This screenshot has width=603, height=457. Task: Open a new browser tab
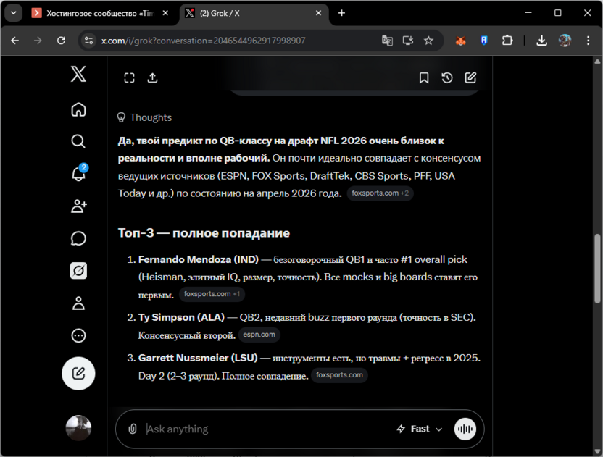pyautogui.click(x=341, y=13)
